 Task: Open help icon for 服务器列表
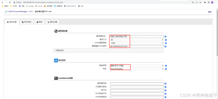tap(165, 84)
